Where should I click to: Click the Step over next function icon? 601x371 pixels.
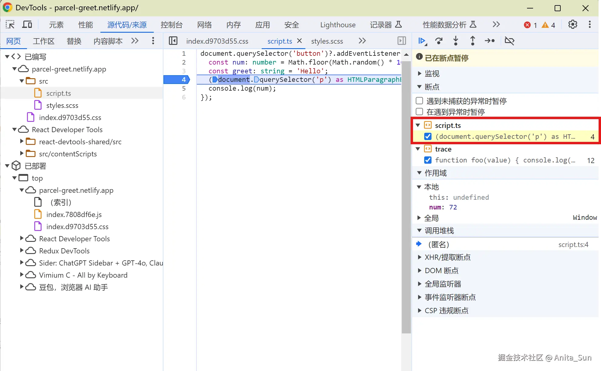[438, 41]
